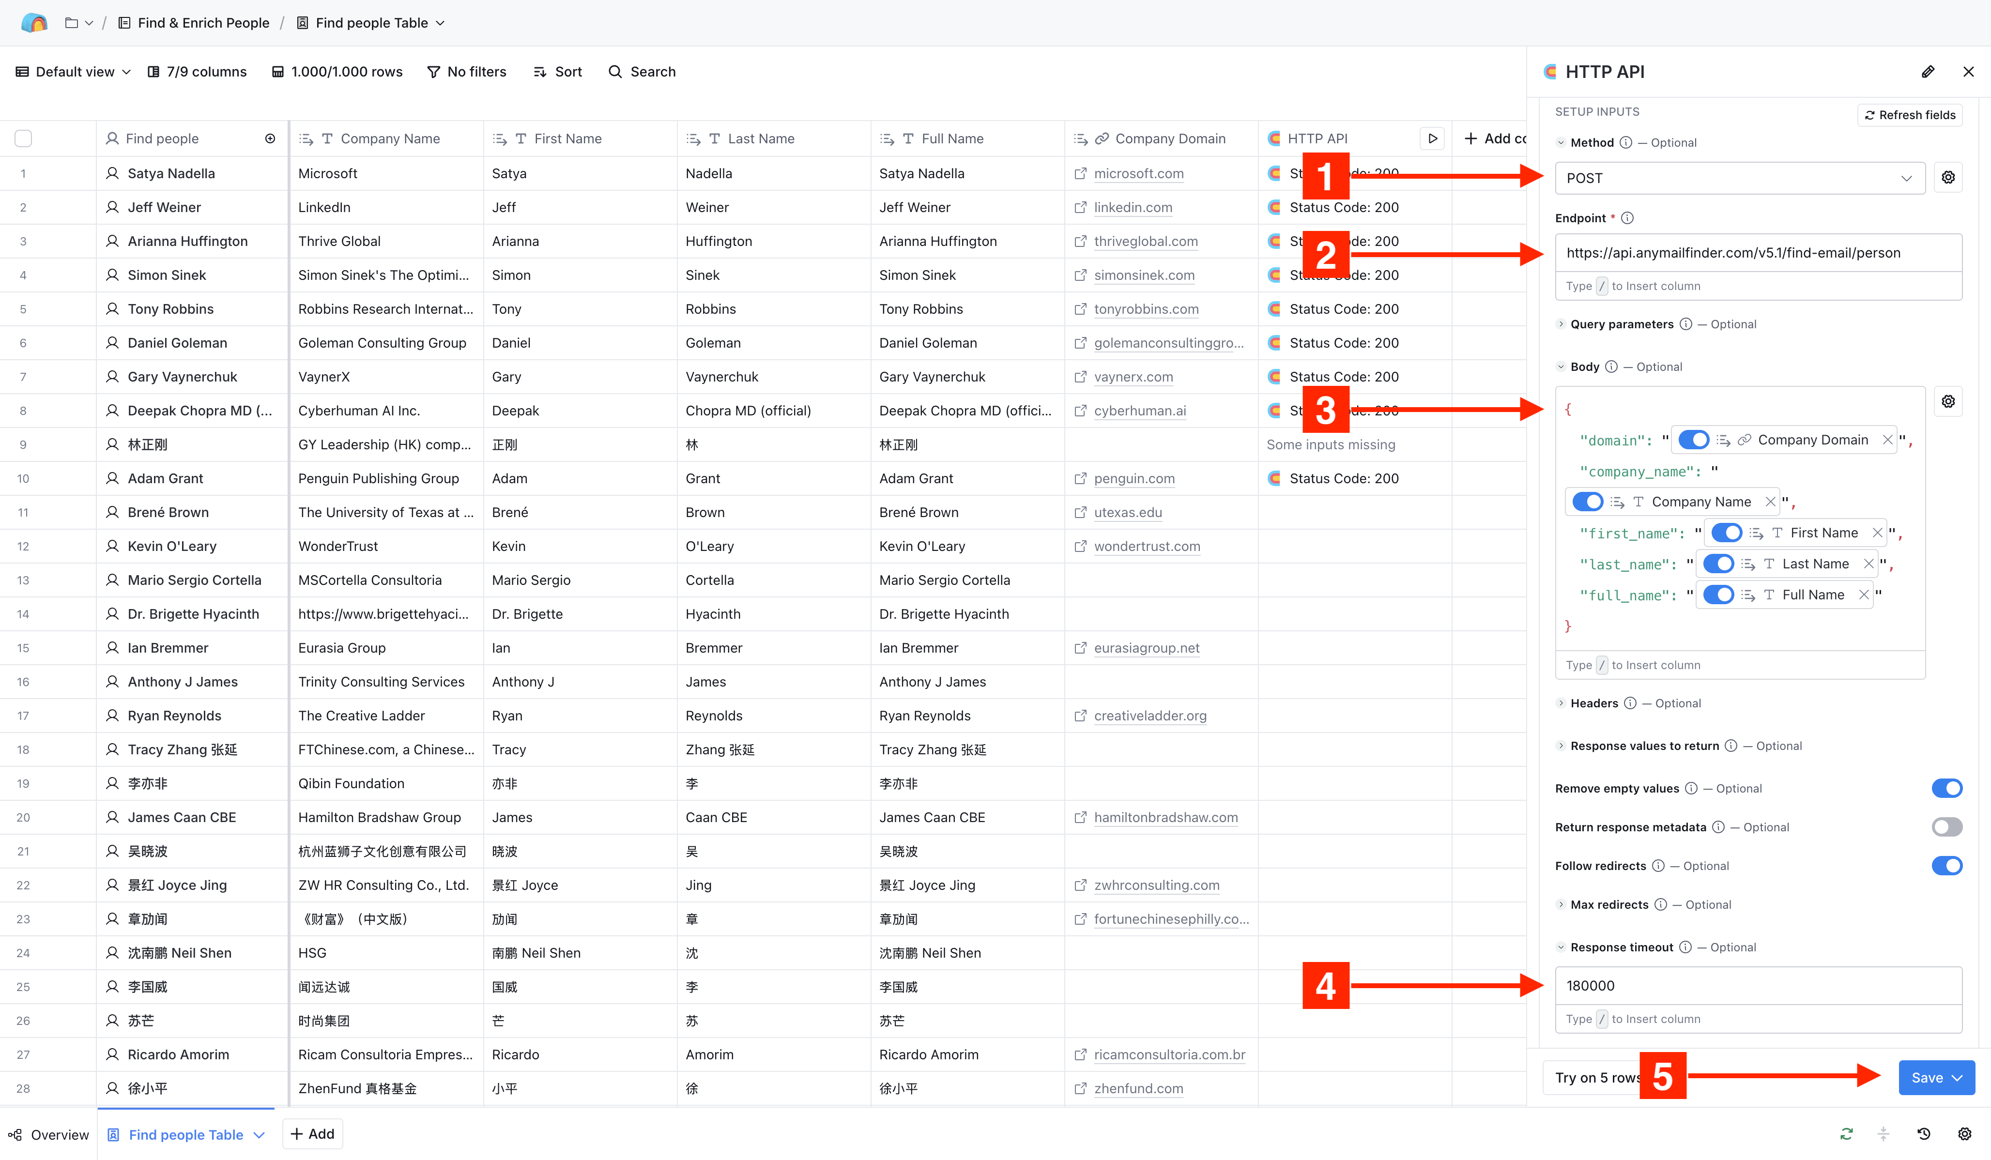Open the Default view selector

(x=73, y=72)
